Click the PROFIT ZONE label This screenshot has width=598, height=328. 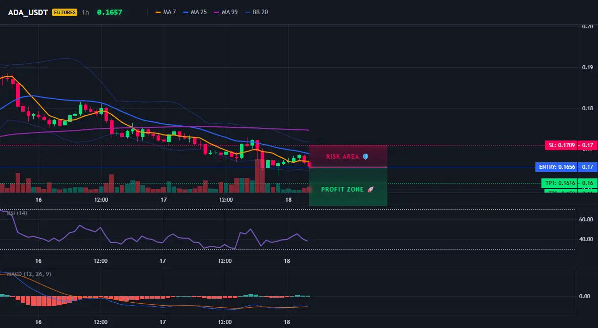342,190
